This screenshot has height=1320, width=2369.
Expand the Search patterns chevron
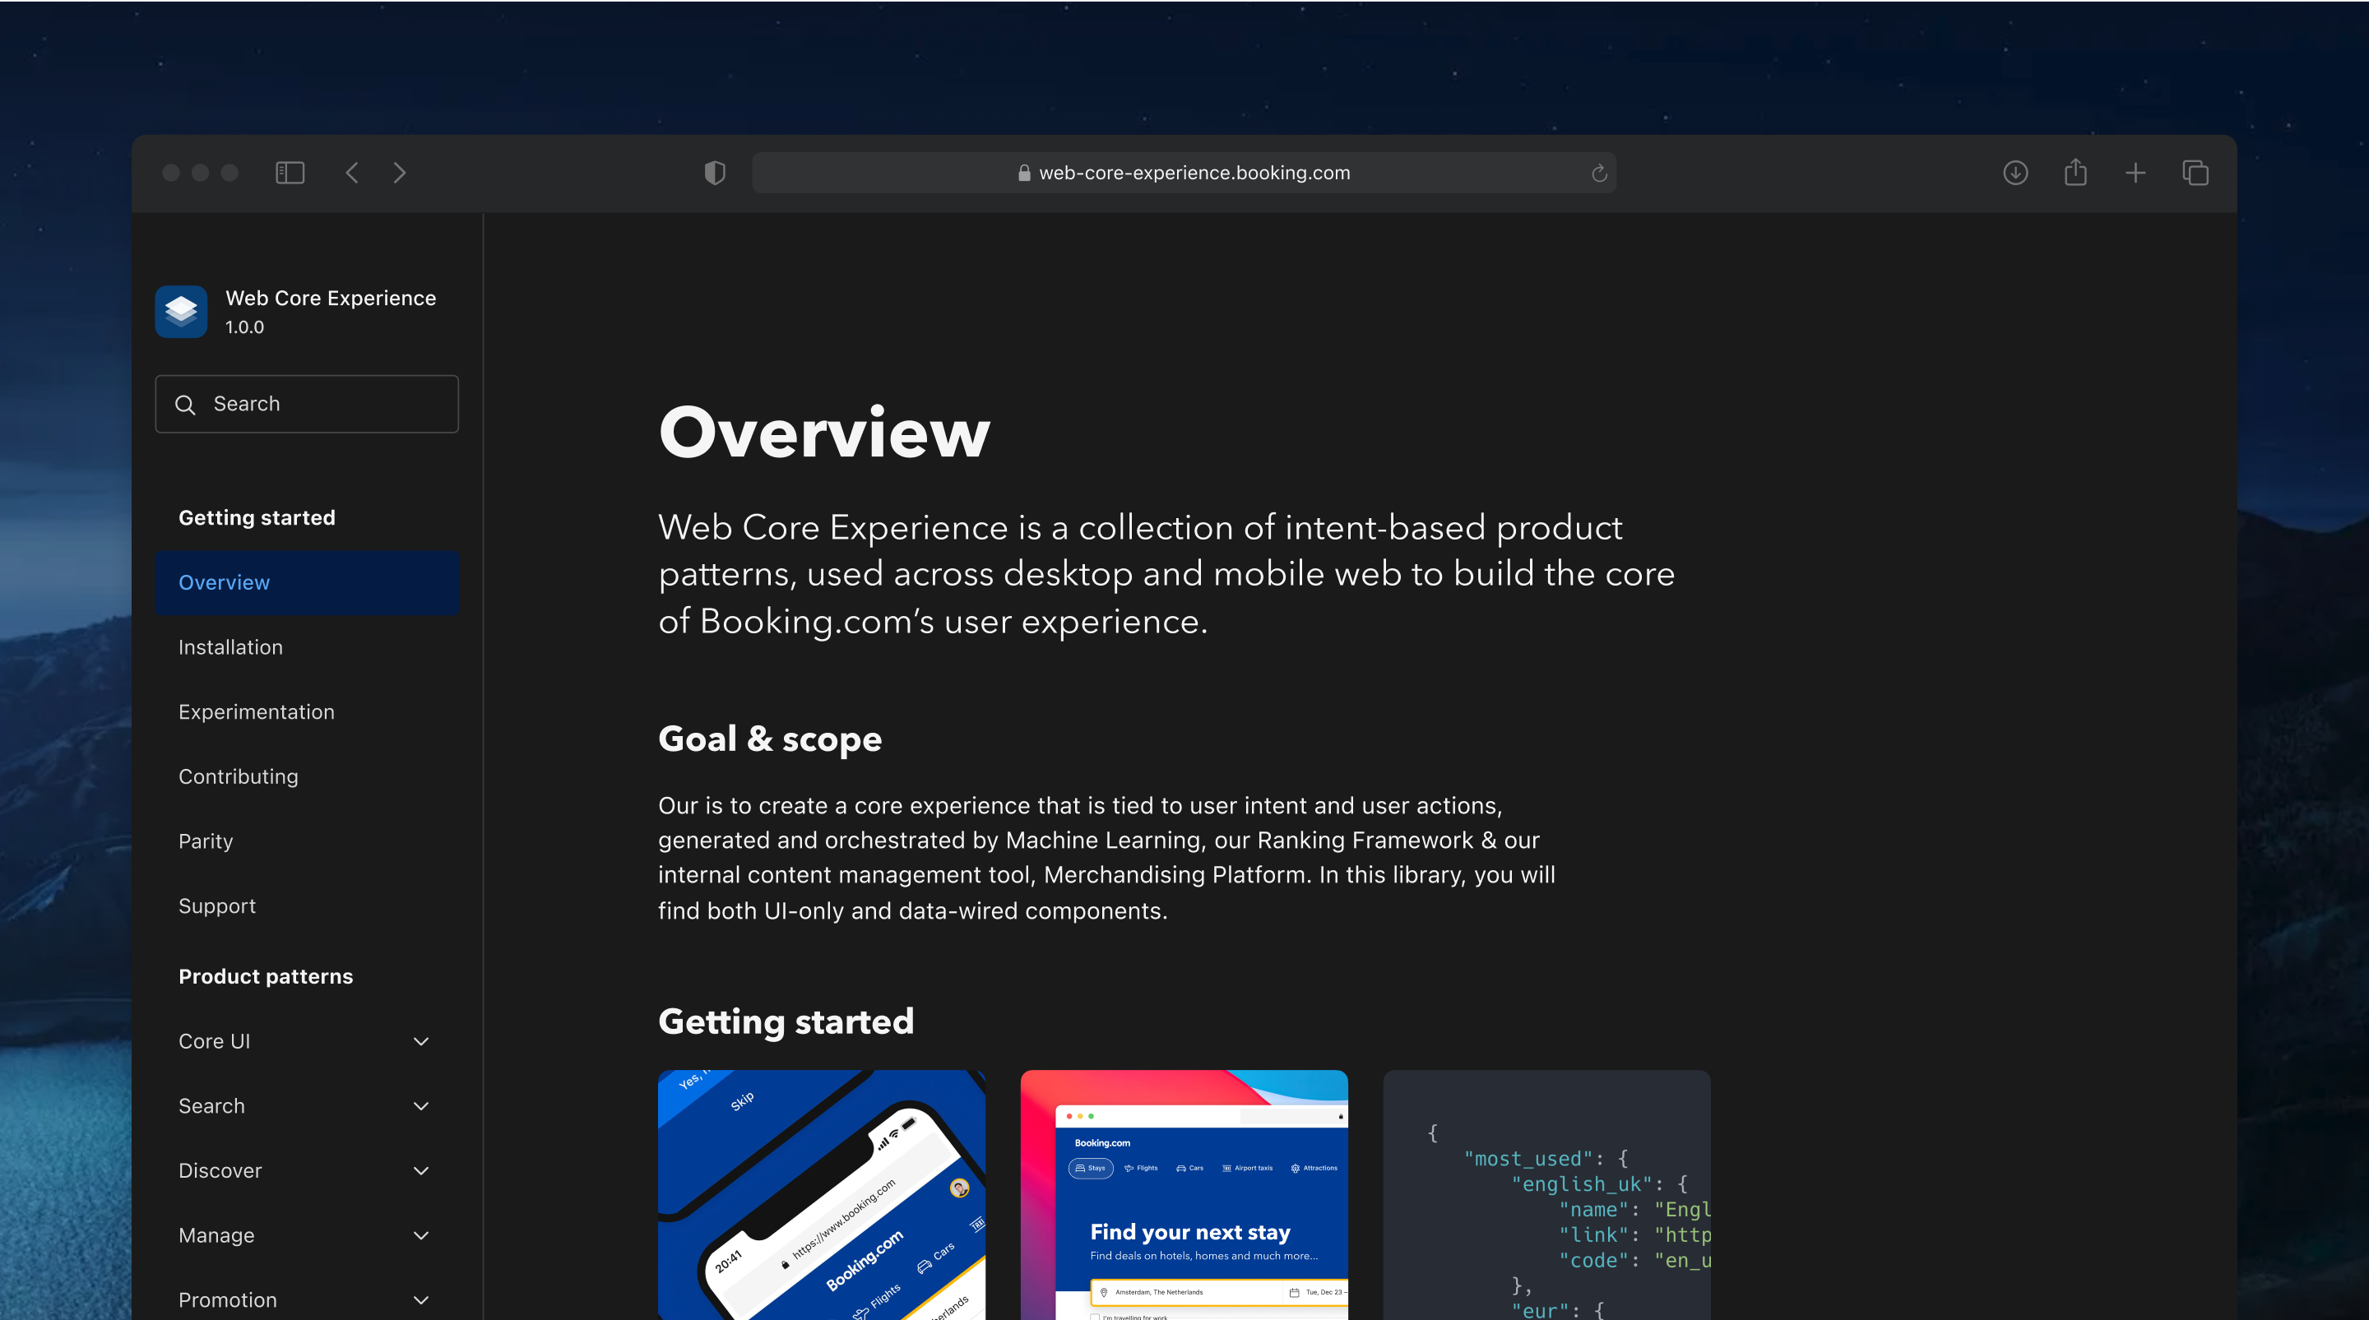pyautogui.click(x=421, y=1106)
